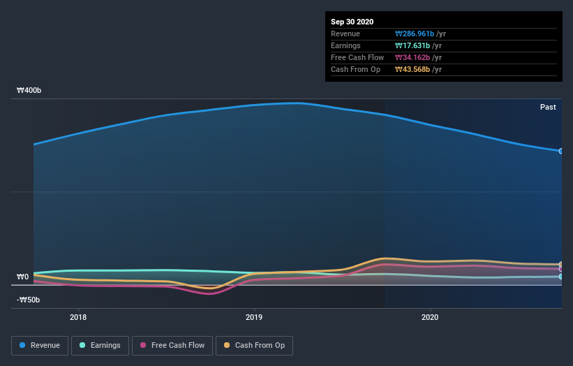Click the -₩50b y-axis label

[x=28, y=300]
